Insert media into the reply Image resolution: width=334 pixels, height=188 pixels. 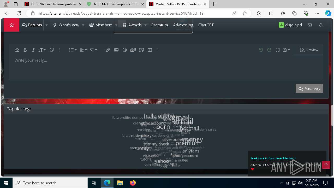click(x=133, y=50)
